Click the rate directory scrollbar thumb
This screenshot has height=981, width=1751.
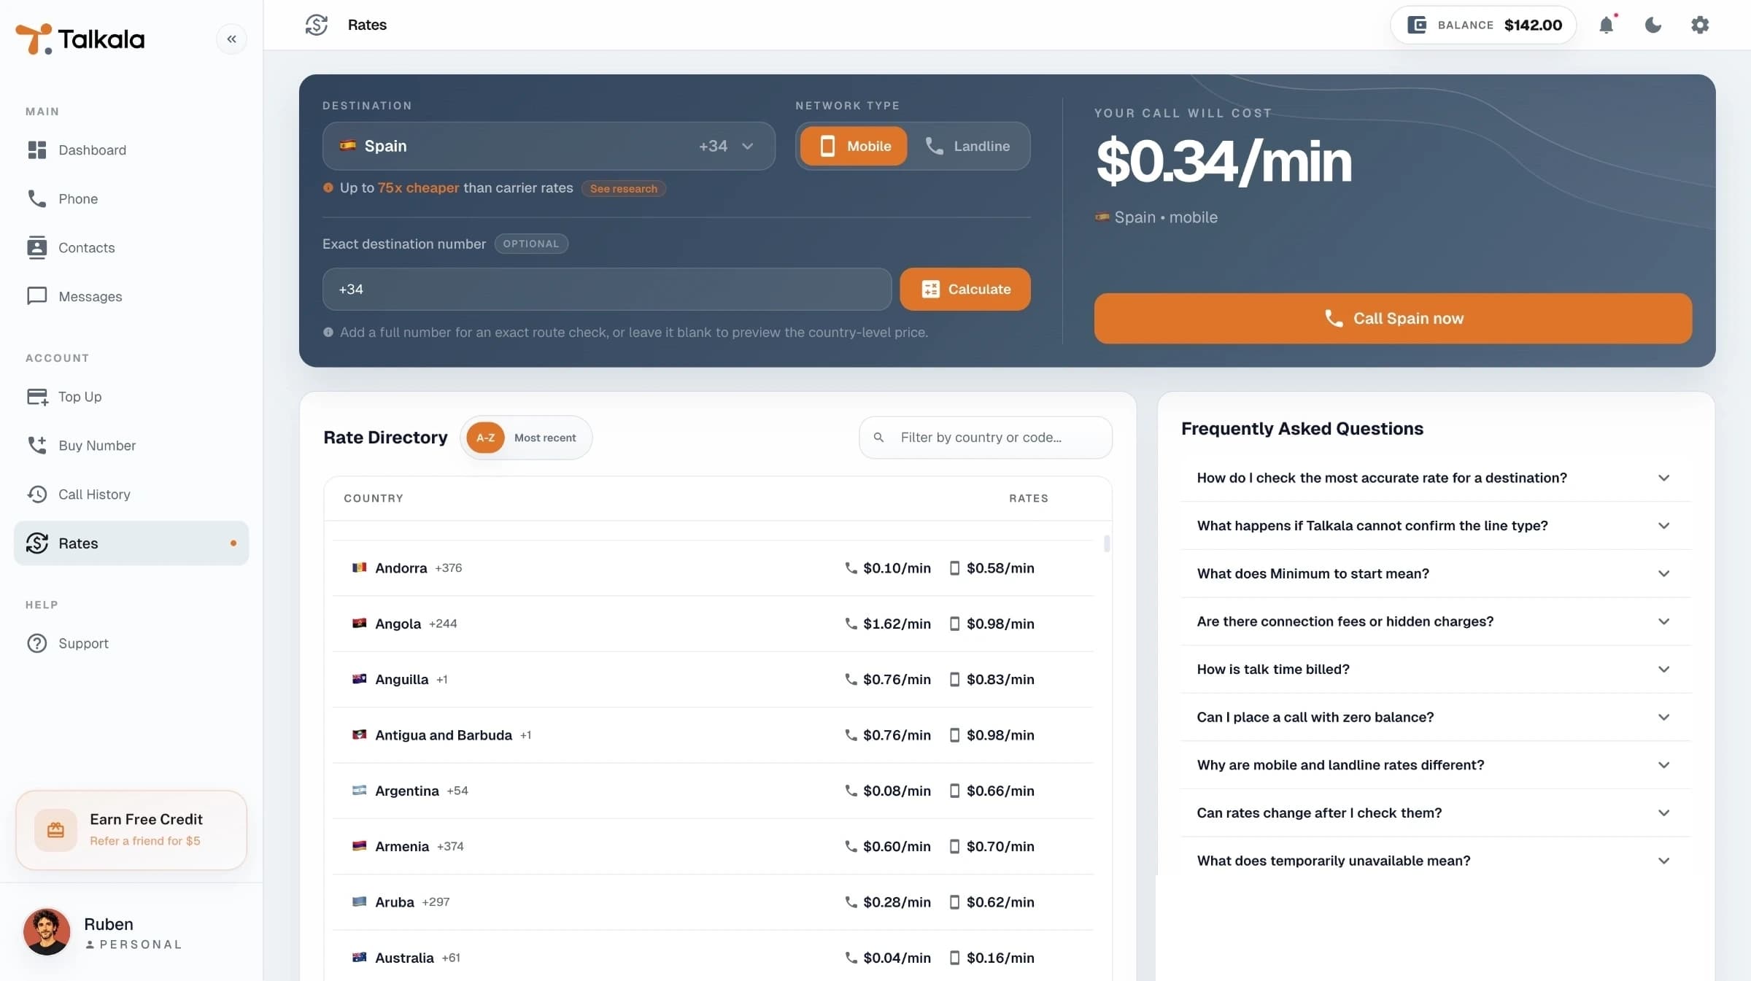click(1107, 543)
